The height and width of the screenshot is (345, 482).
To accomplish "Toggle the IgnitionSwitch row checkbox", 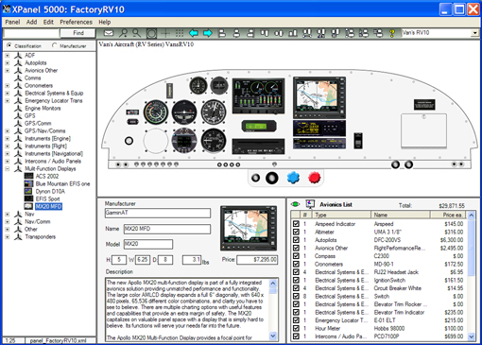I will [296, 280].
